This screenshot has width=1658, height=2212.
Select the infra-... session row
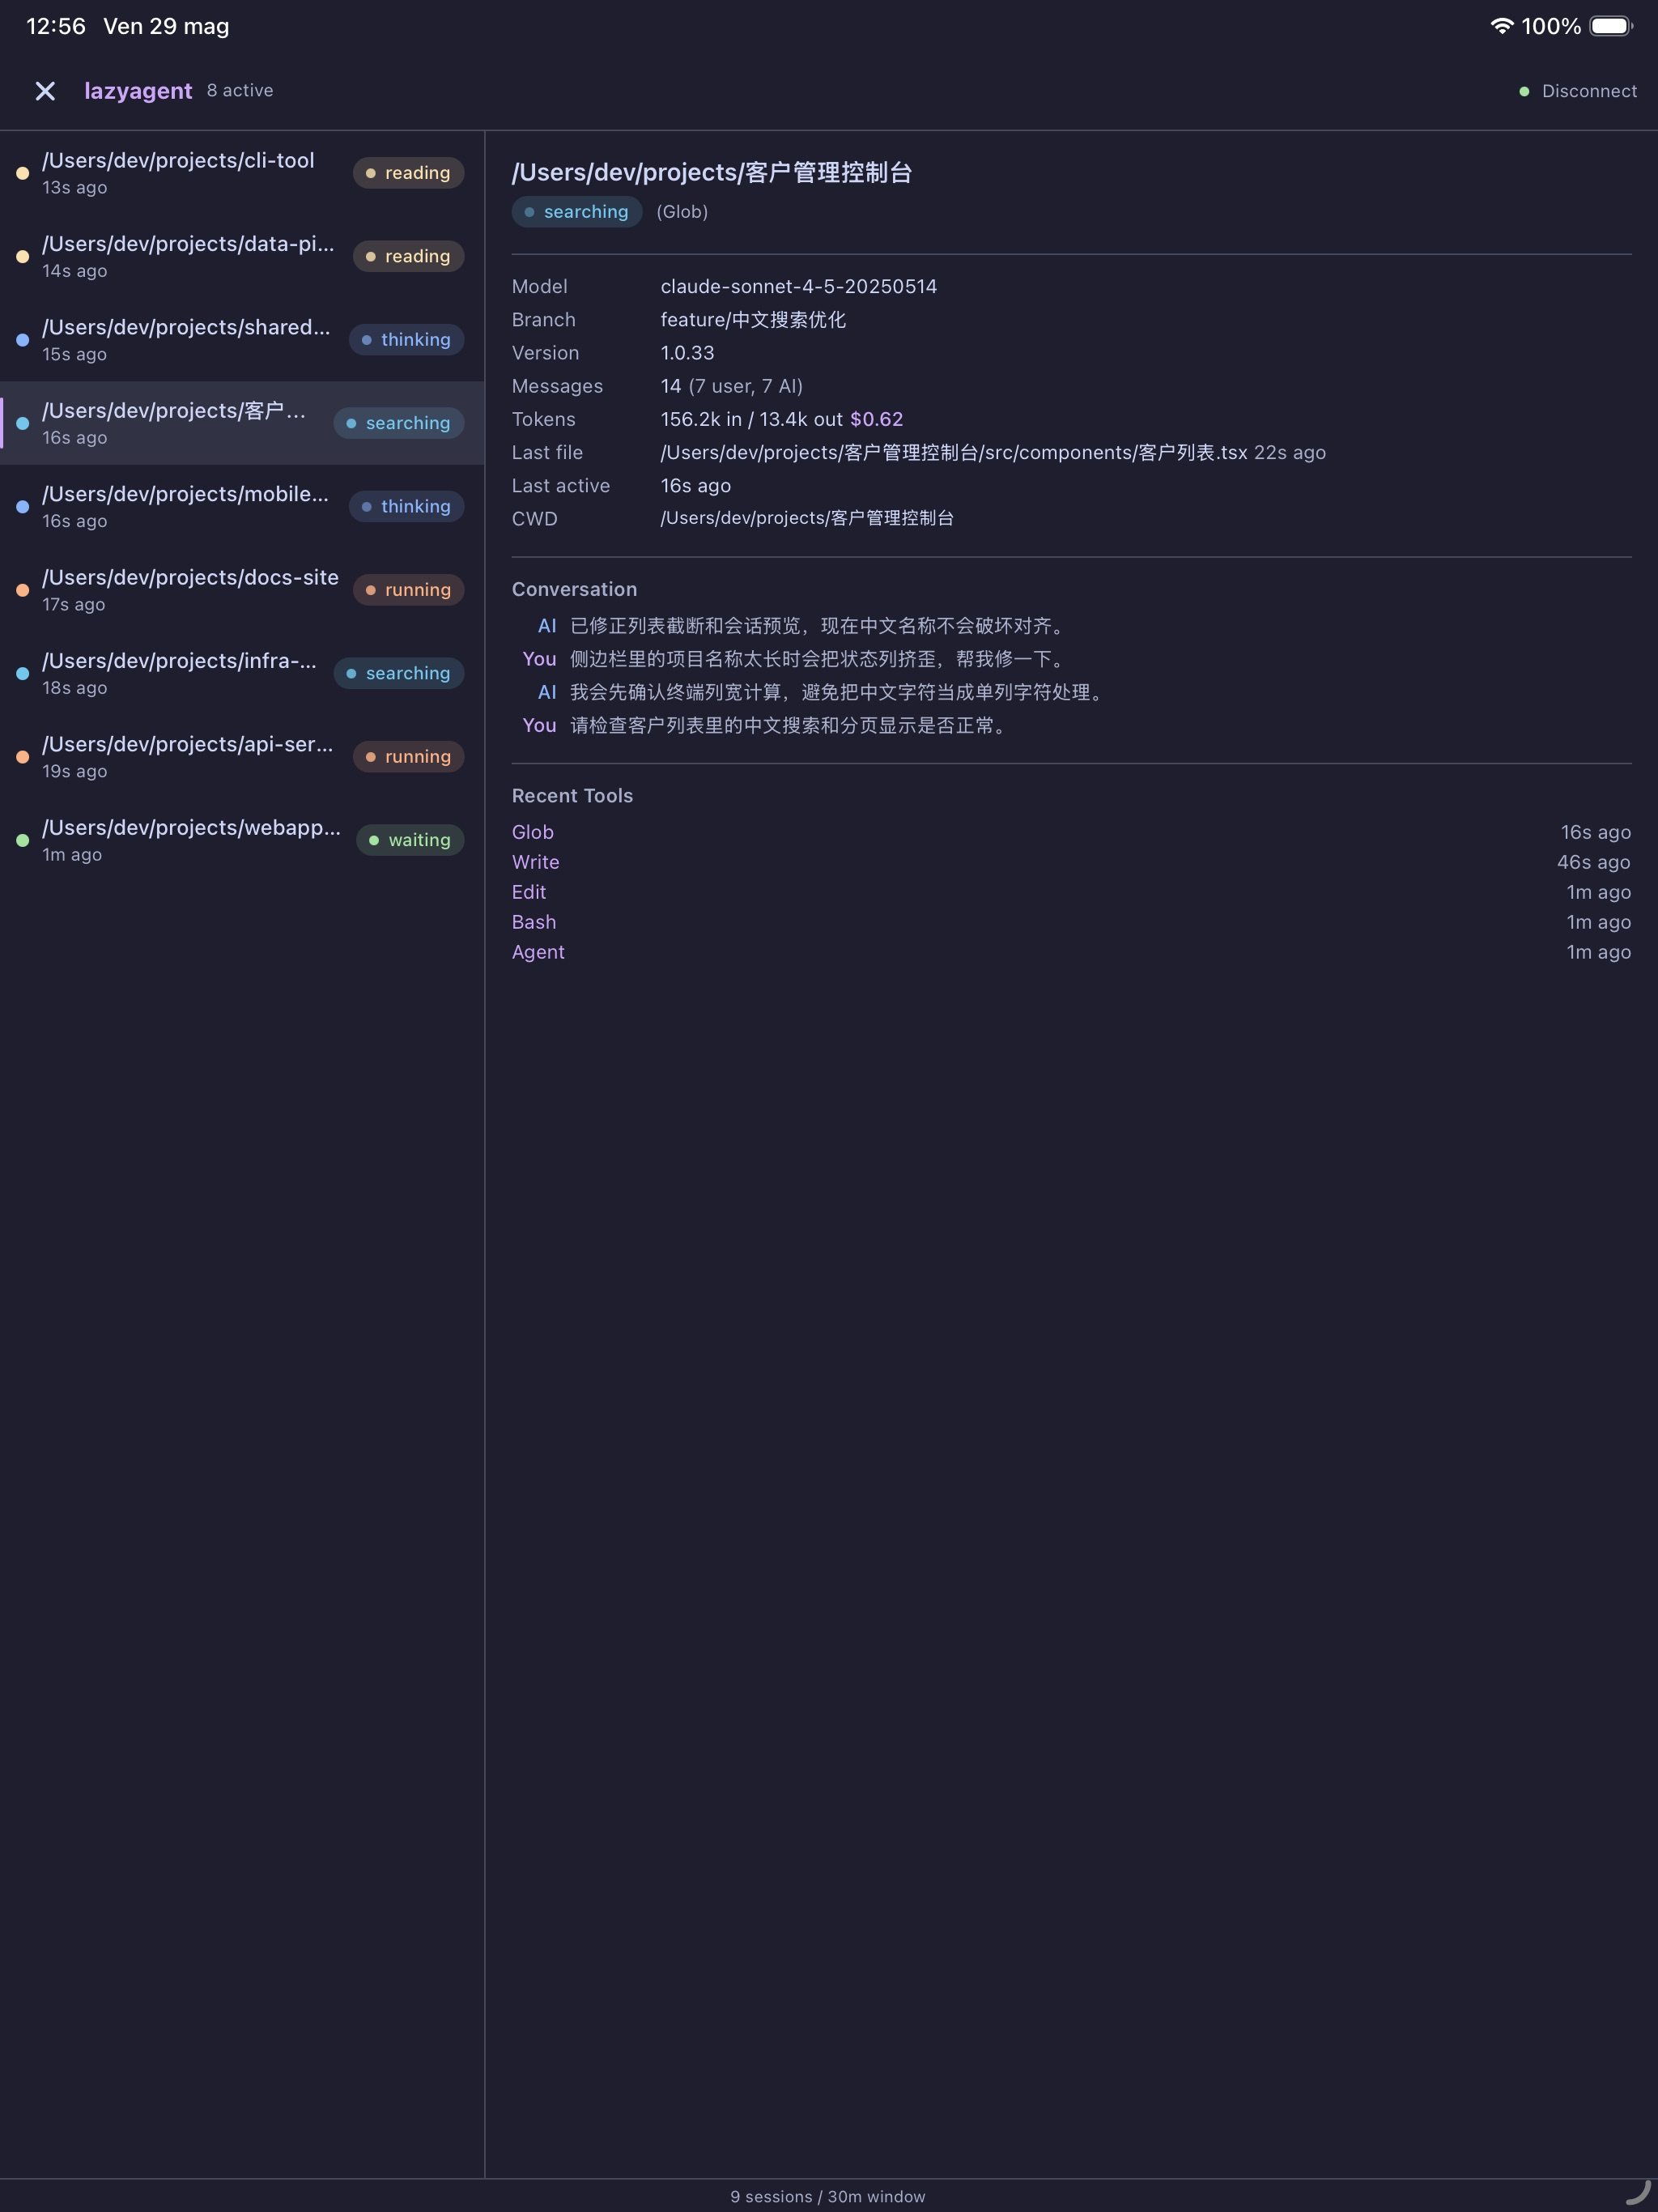tap(242, 673)
